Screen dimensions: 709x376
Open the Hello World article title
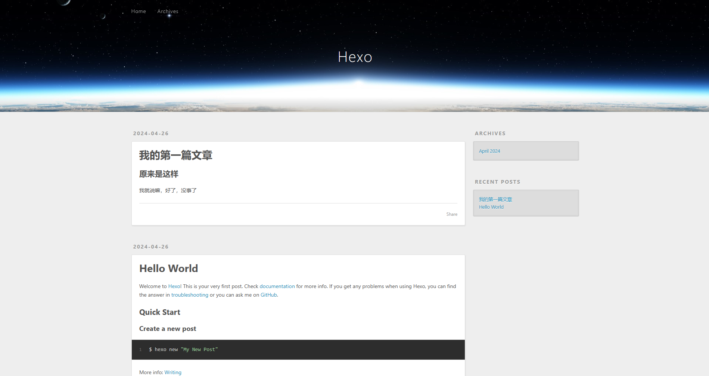[168, 268]
